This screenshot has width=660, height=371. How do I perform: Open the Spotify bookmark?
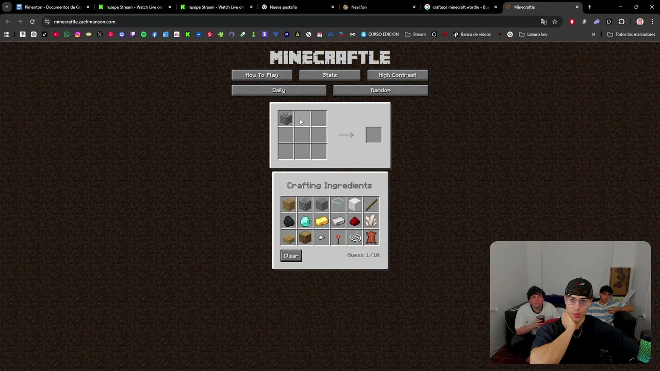pos(143,35)
